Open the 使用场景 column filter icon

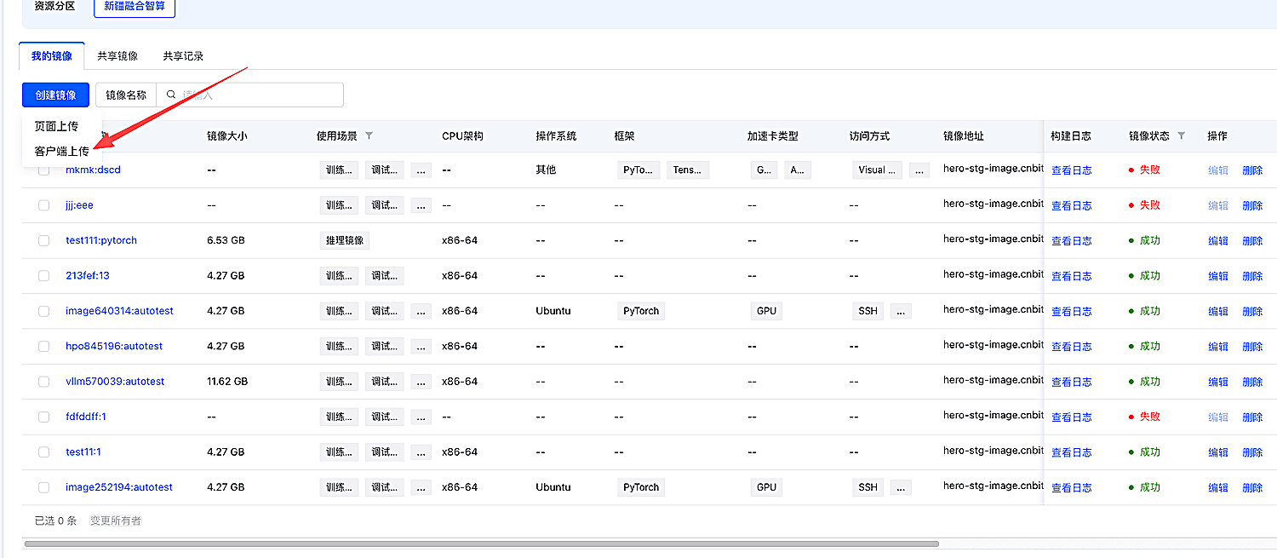point(369,136)
